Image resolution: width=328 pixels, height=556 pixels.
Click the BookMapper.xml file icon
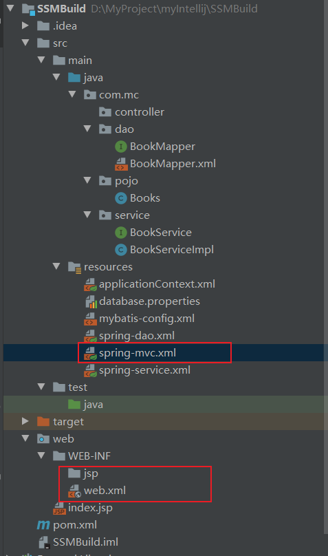(121, 164)
